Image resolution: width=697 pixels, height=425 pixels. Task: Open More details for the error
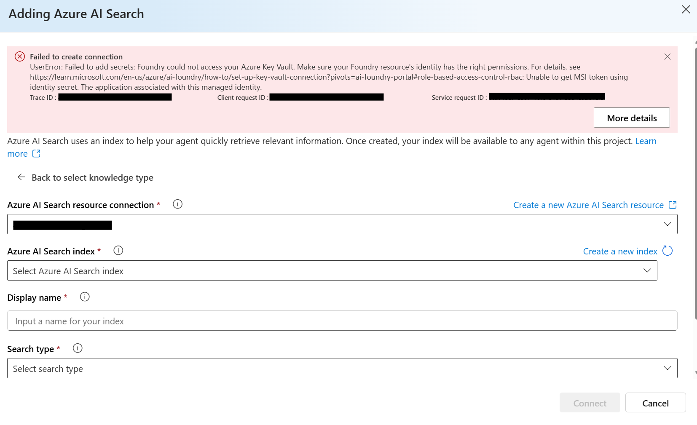pos(632,118)
